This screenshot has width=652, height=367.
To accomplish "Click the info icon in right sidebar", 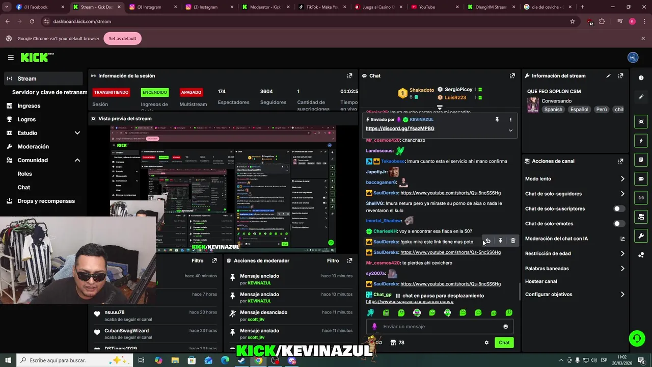I will (641, 78).
